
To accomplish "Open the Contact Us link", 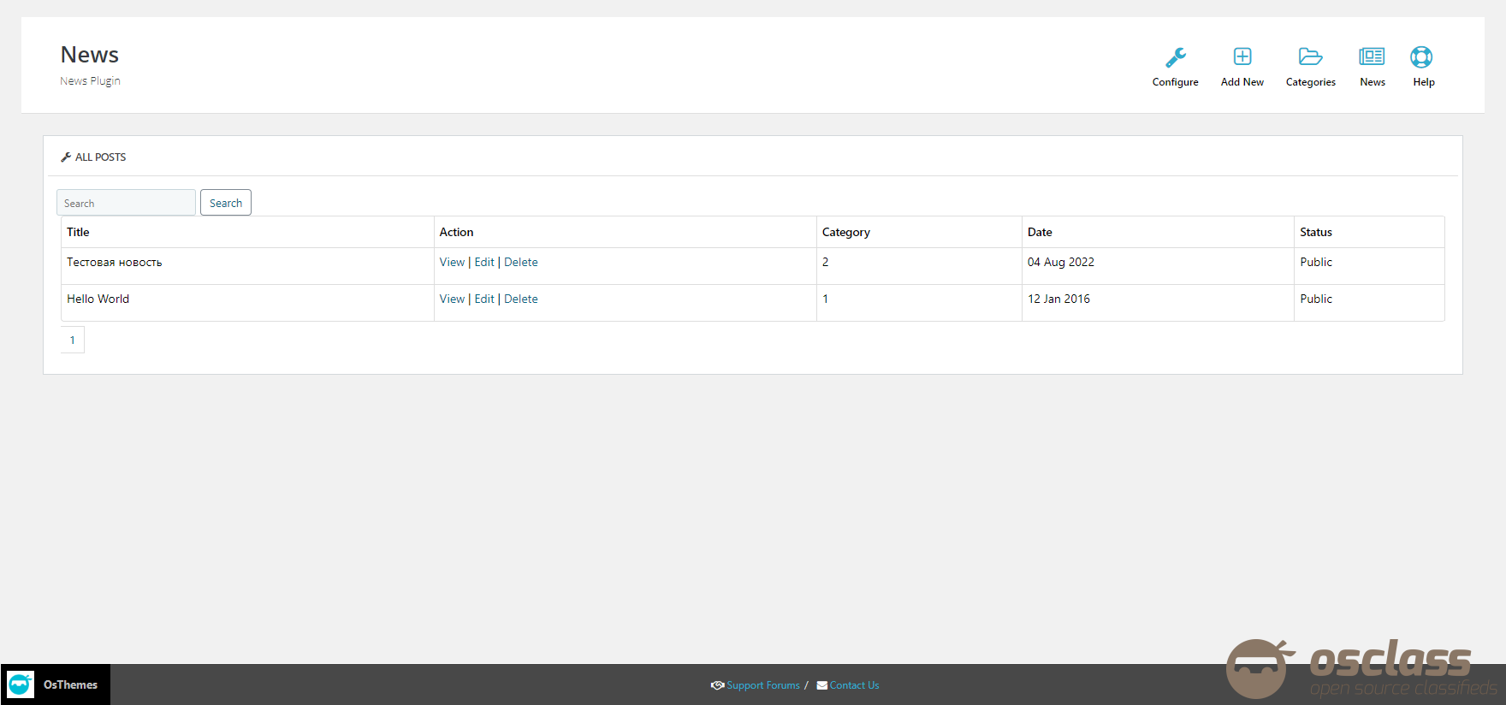I will tap(854, 685).
